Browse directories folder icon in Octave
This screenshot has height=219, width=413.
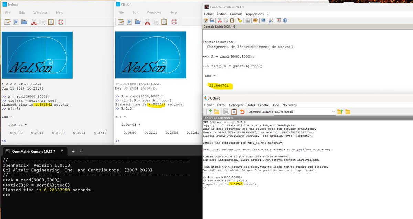point(348,112)
